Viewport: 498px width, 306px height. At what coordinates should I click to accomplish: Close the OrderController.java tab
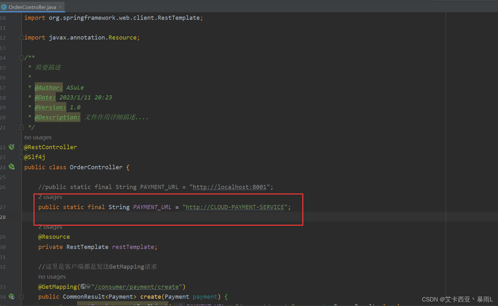click(60, 7)
